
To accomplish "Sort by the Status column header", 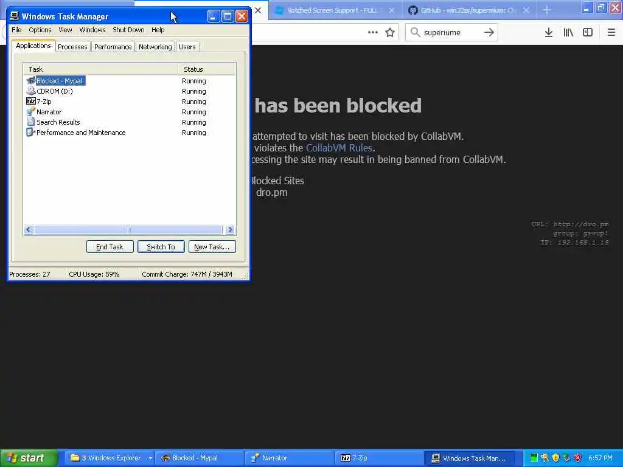I will click(207, 69).
